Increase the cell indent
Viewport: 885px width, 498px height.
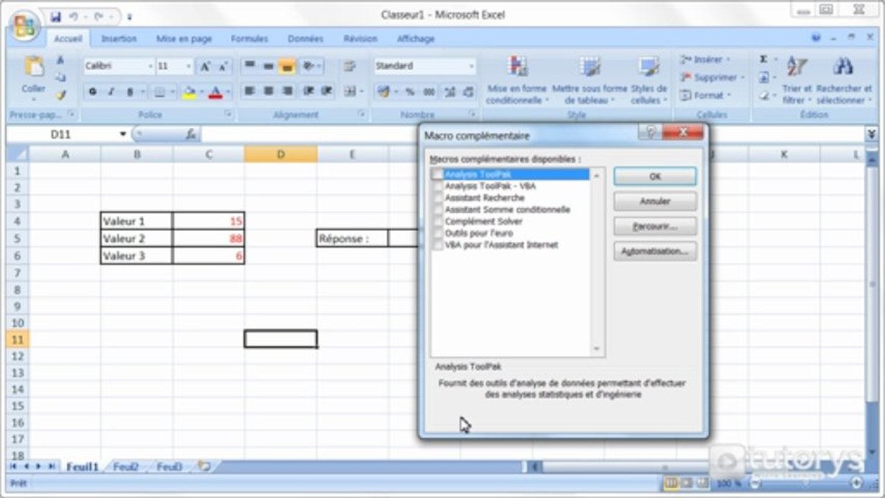pyautogui.click(x=326, y=91)
